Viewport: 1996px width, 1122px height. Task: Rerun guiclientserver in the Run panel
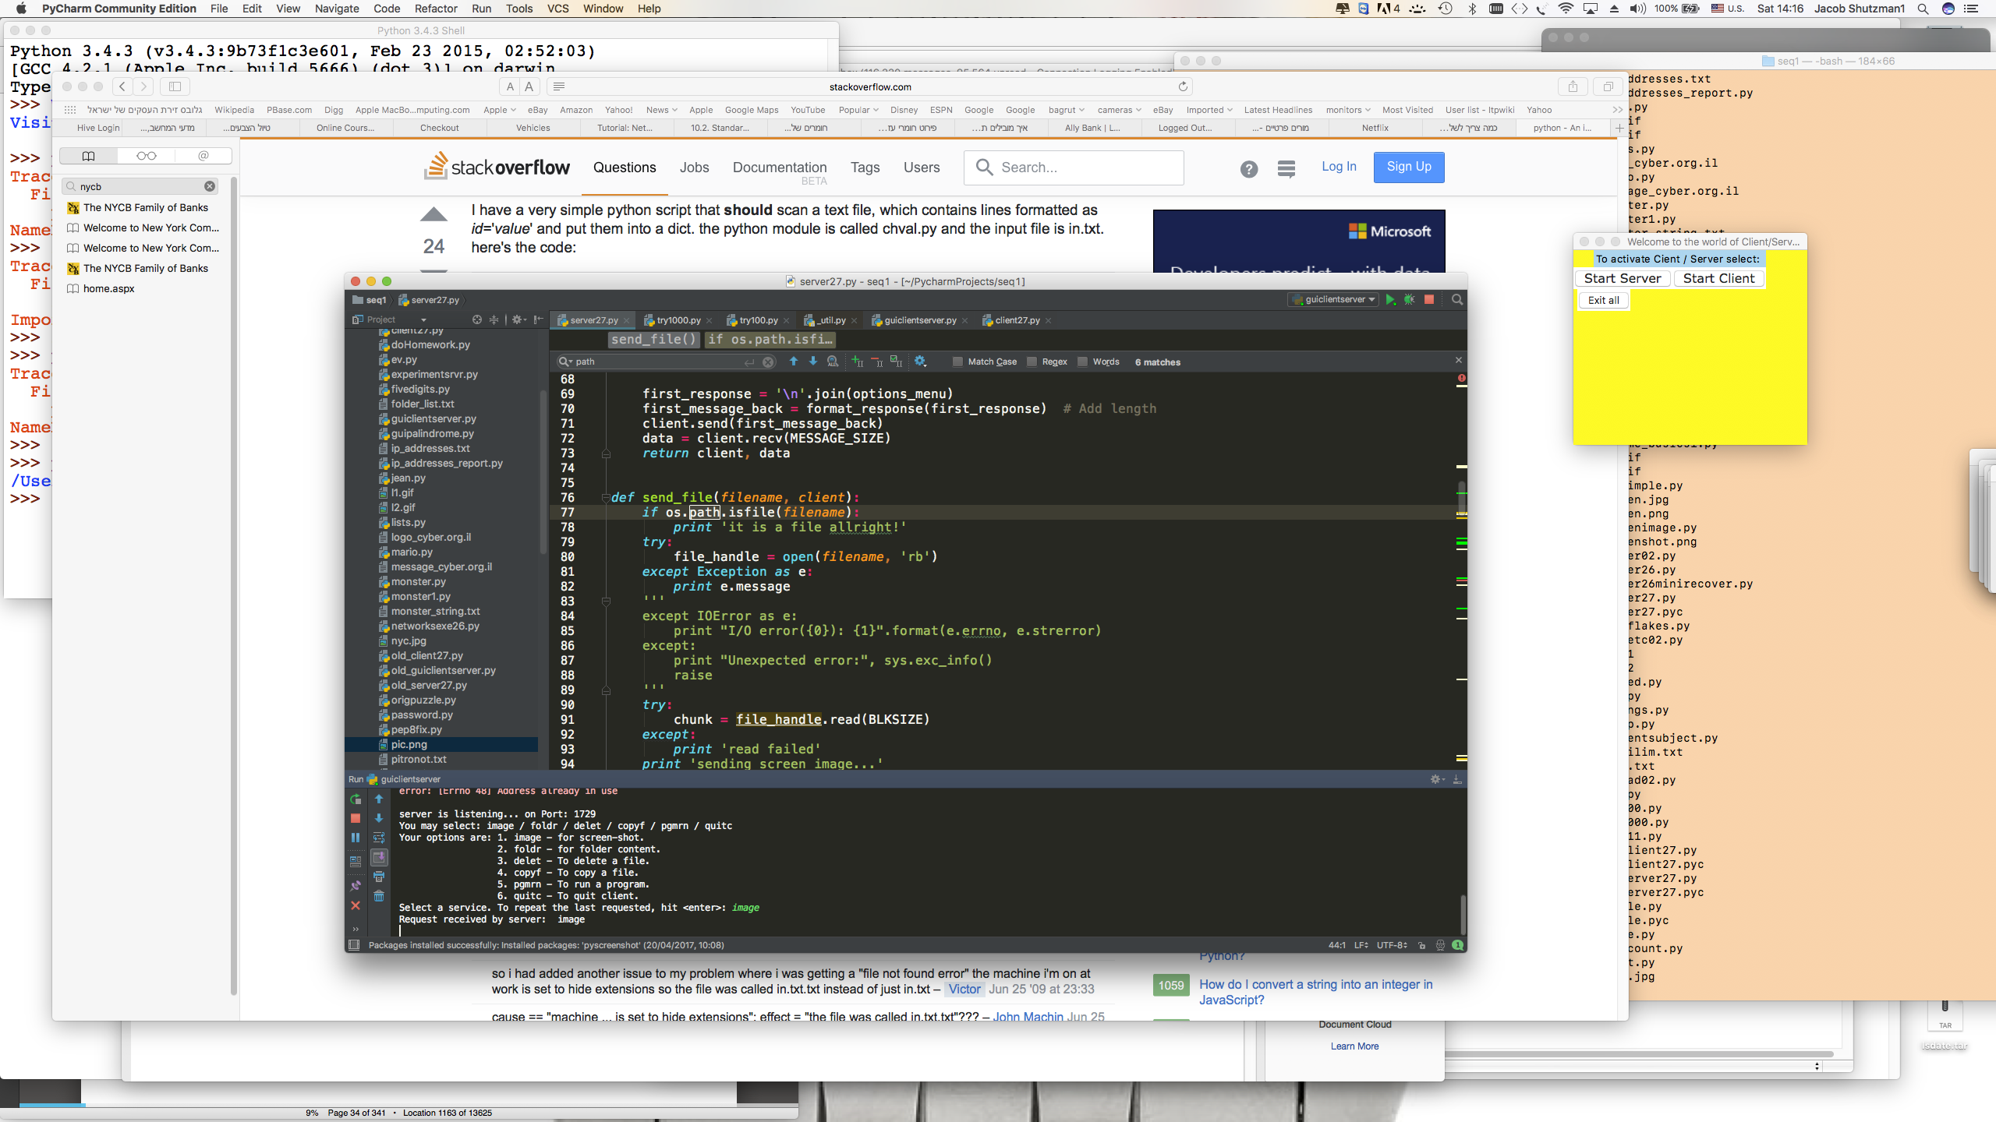tap(356, 799)
